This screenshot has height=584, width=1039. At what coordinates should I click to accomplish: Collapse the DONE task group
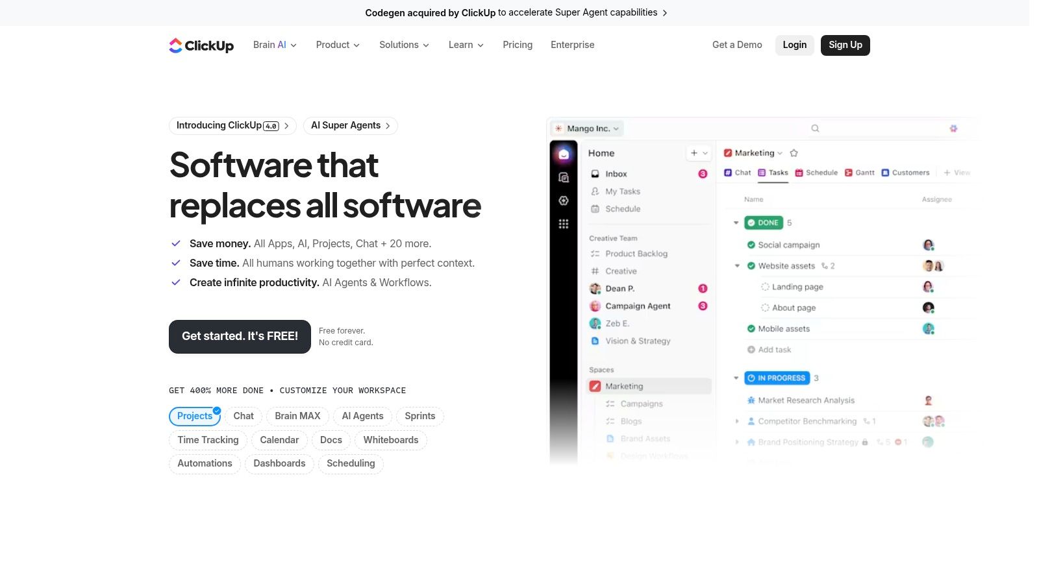pyautogui.click(x=736, y=223)
